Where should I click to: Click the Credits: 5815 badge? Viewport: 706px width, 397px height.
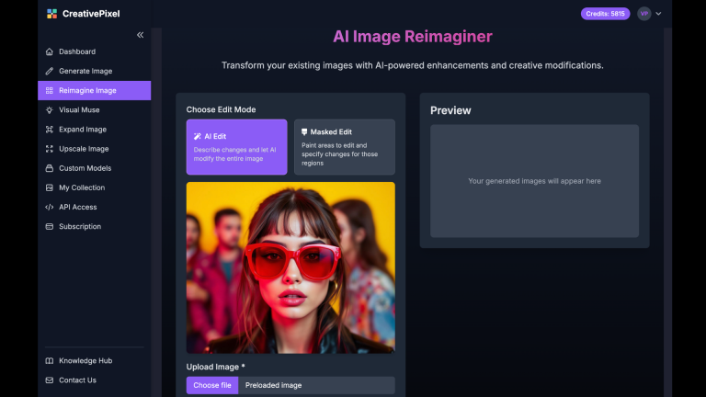tap(605, 14)
